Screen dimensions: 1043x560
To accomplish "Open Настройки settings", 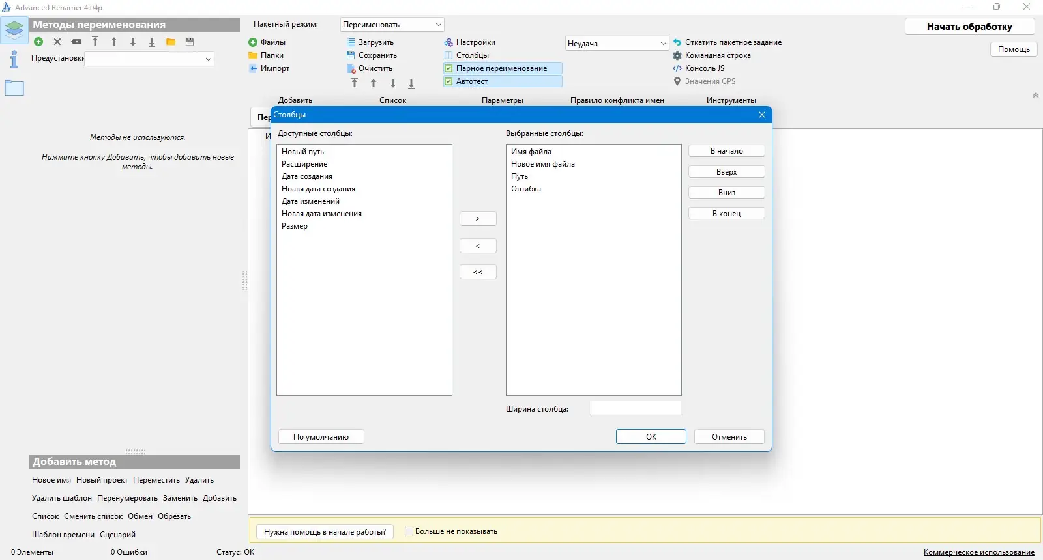I will [470, 42].
